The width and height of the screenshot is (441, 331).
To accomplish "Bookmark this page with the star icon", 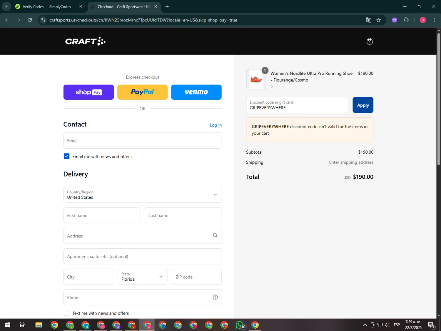I will pyautogui.click(x=379, y=20).
